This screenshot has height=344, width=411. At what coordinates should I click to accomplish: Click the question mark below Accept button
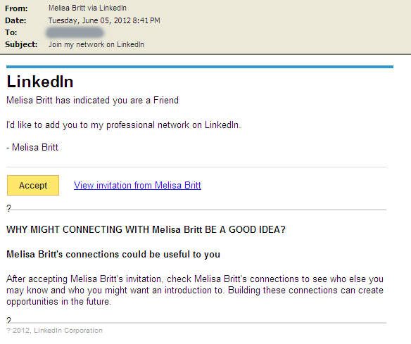pos(9,208)
